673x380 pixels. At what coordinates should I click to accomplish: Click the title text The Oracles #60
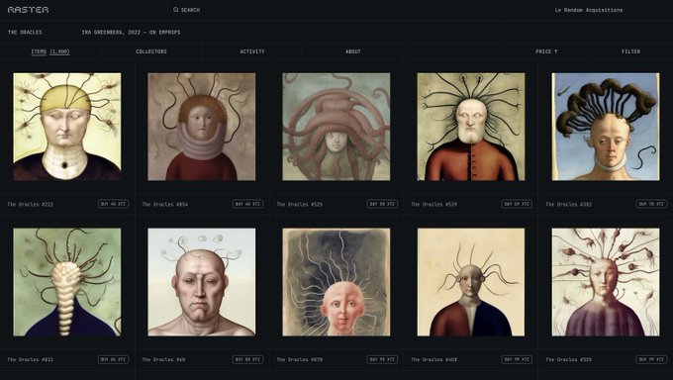163,360
